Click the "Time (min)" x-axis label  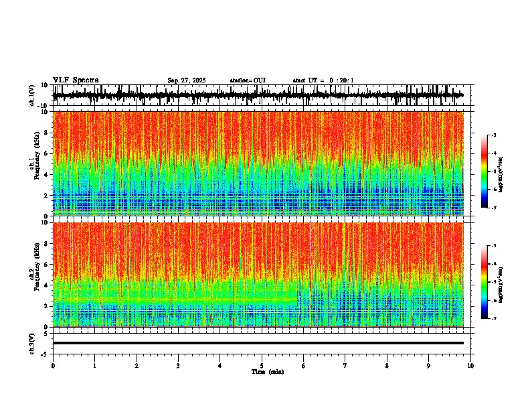[268, 372]
